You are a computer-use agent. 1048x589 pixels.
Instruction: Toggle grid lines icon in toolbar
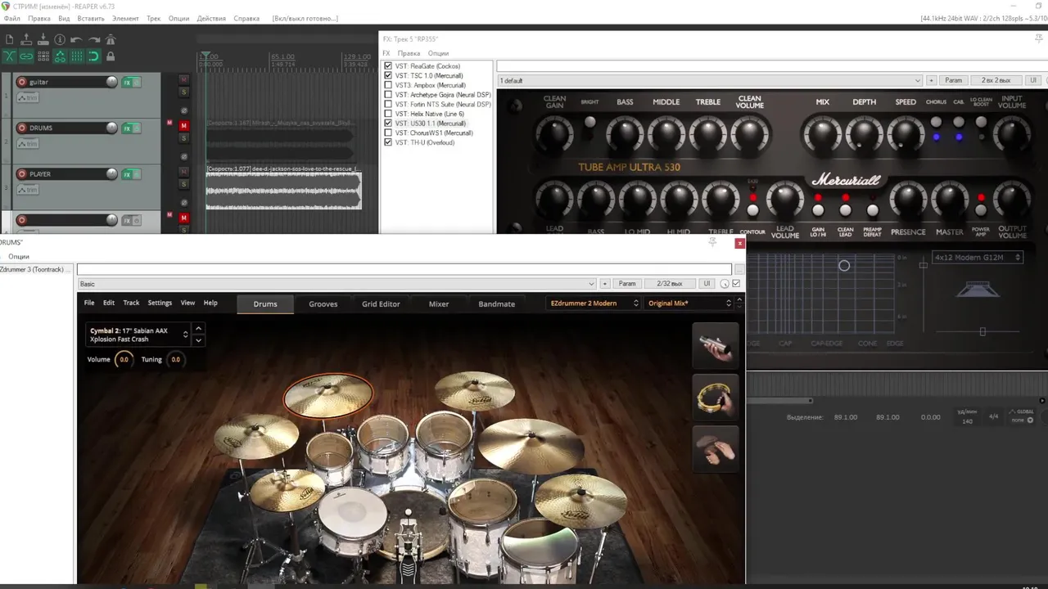click(x=76, y=56)
